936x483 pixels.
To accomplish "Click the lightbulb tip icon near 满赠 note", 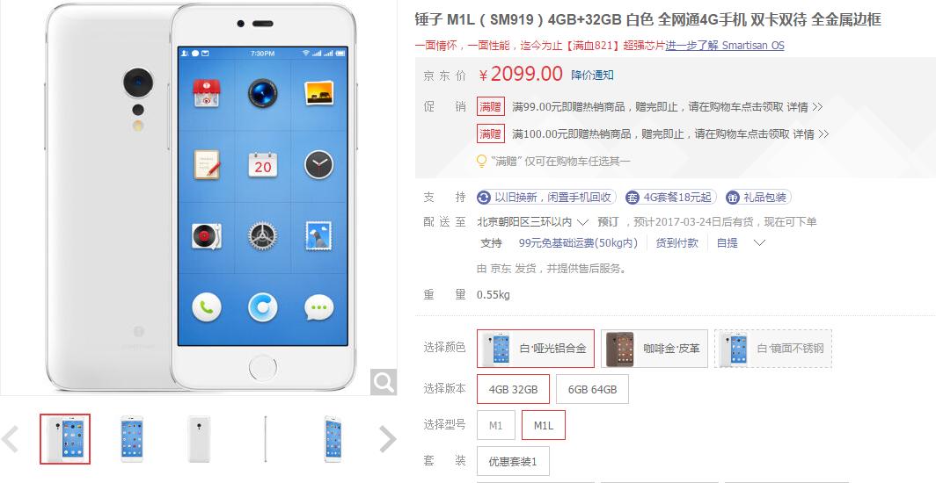I will click(481, 161).
